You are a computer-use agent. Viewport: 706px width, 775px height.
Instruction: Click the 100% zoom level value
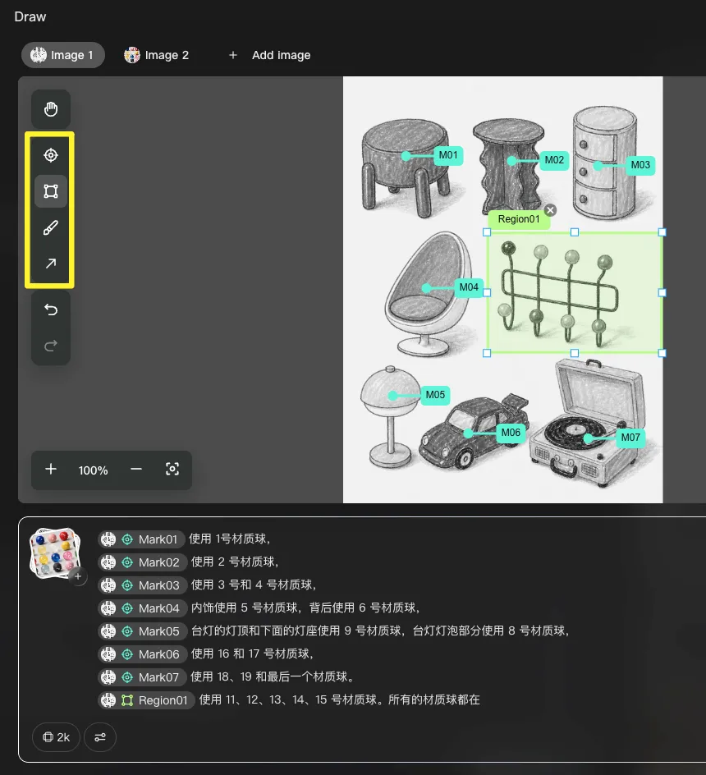click(x=93, y=470)
